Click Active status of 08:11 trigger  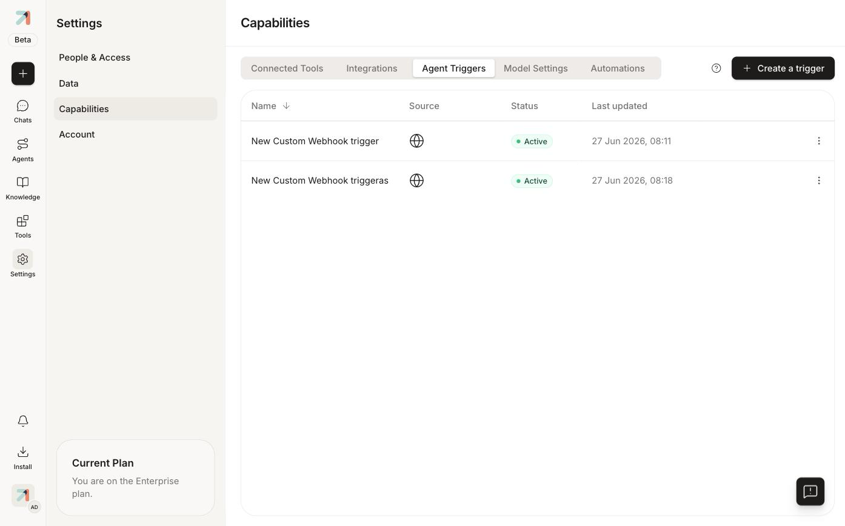coord(532,141)
